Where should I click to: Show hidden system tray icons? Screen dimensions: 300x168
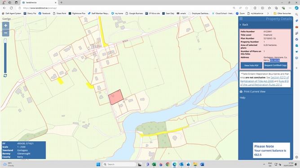pos(264,164)
